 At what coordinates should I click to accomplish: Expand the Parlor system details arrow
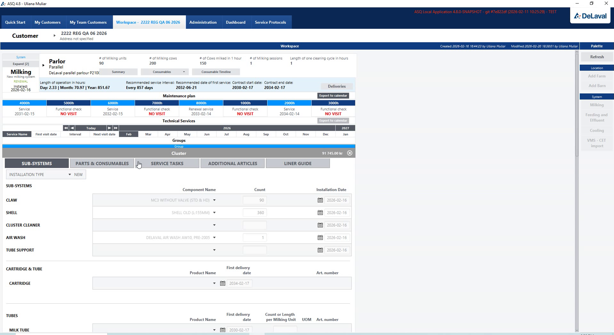(x=43, y=65)
